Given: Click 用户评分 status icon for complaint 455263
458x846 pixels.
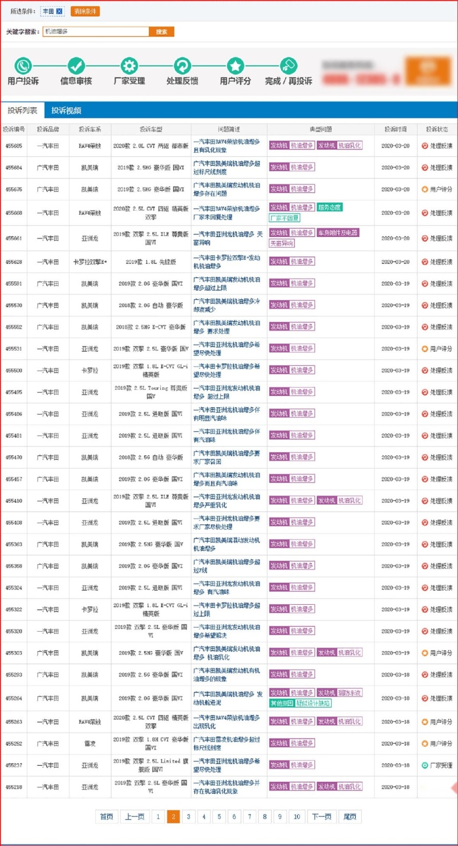Looking at the screenshot, I should [x=425, y=722].
